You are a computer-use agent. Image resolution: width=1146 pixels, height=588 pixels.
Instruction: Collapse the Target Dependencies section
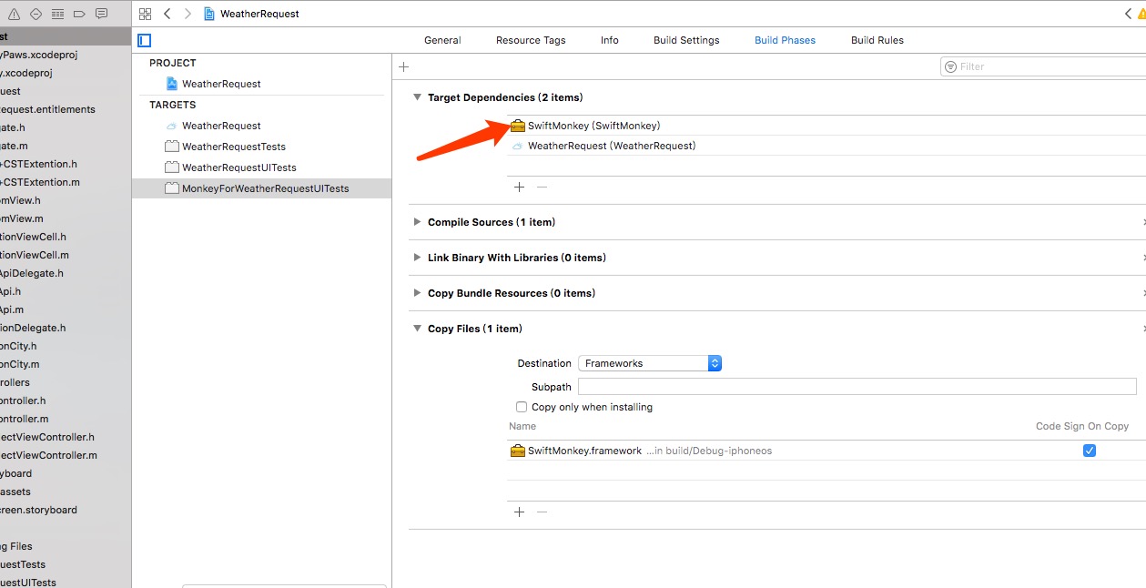pos(417,97)
